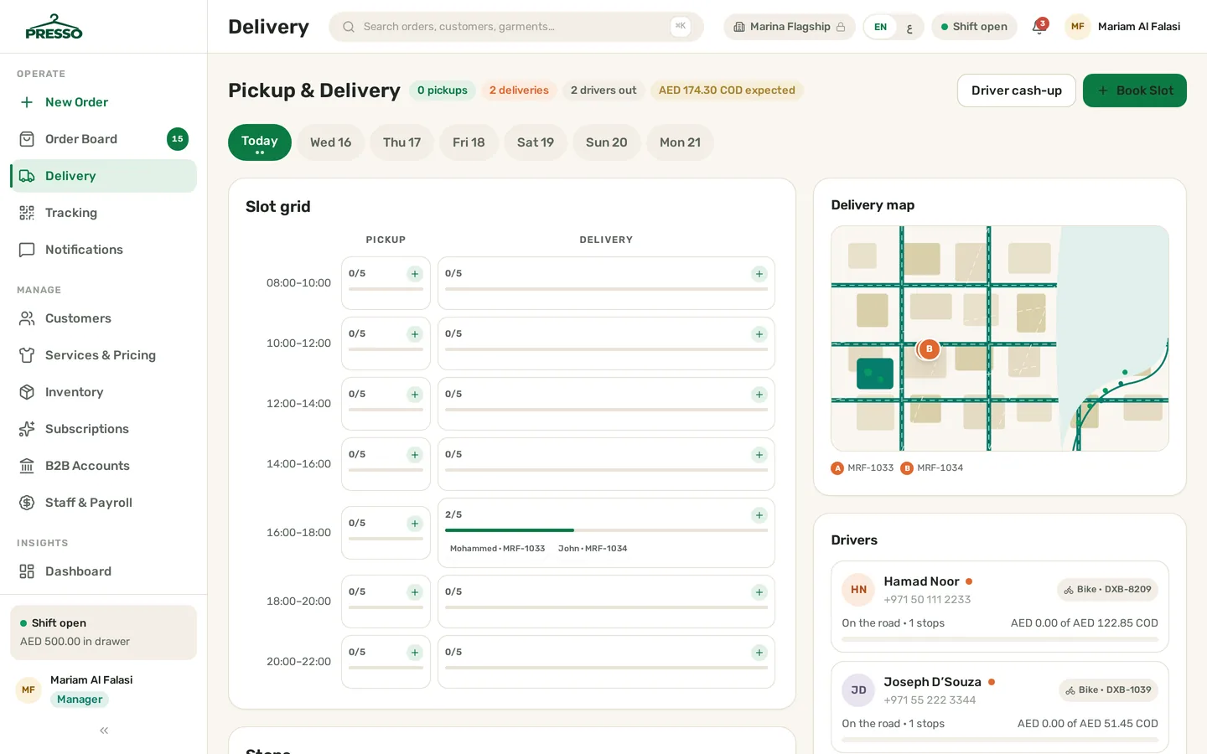
Task: Go to B2B Accounts
Action: [103, 466]
